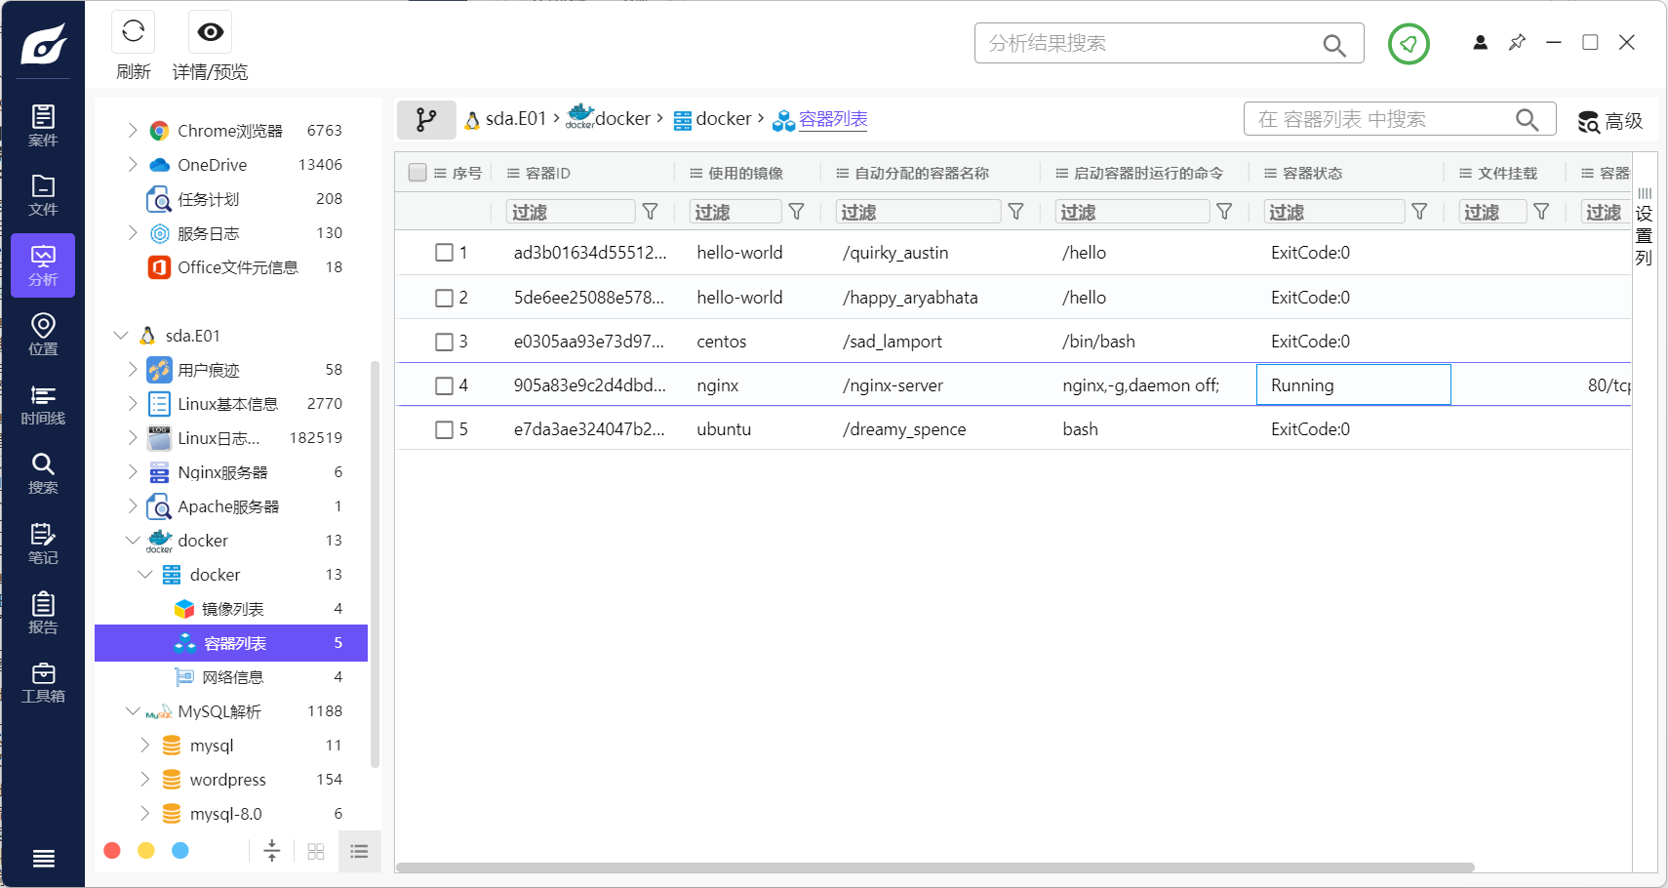1668x888 pixels.
Task: Check the box for row 4 nginx
Action: coord(444,385)
